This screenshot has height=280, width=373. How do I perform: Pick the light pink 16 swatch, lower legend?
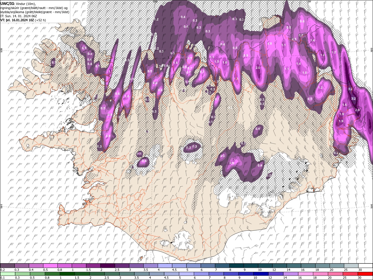pos(306,274)
